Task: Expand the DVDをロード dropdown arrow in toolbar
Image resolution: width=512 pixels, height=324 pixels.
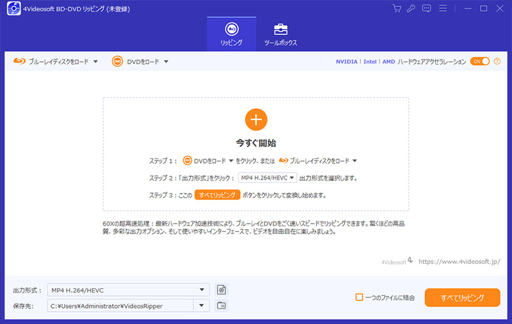Action: 166,61
